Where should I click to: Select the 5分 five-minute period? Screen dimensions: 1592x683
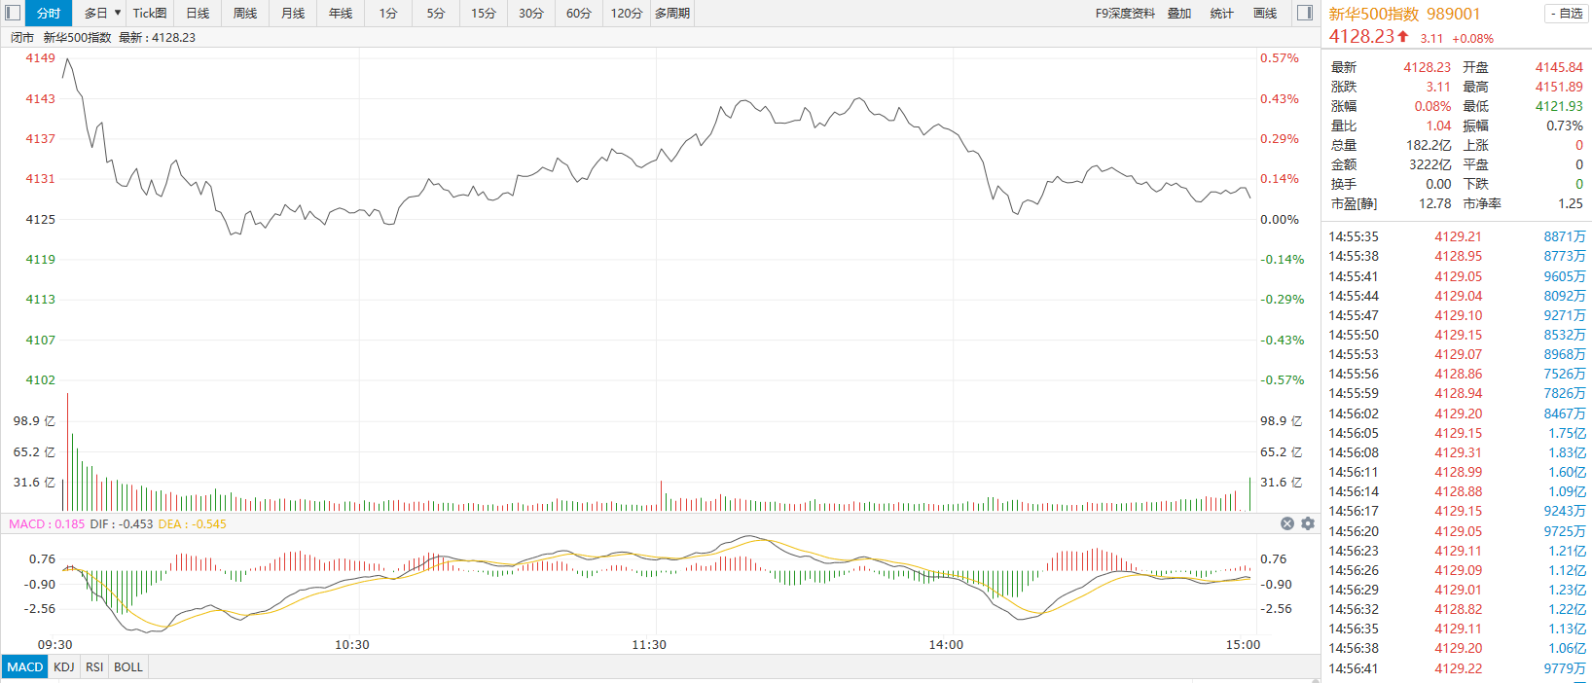point(436,13)
